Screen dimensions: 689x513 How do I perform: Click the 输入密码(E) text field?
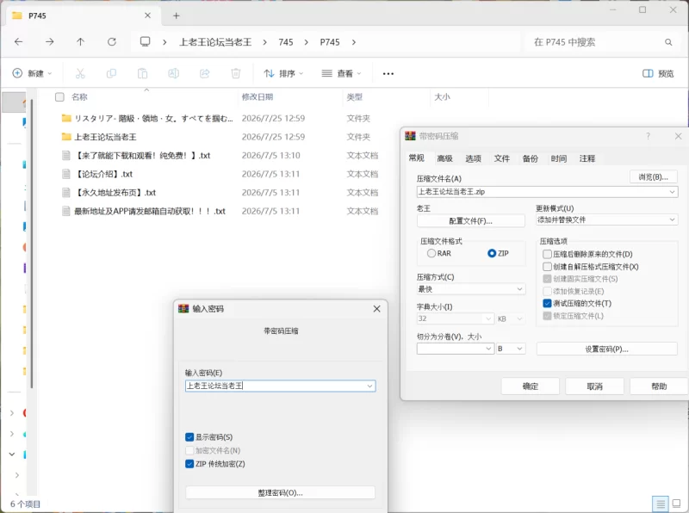click(281, 386)
